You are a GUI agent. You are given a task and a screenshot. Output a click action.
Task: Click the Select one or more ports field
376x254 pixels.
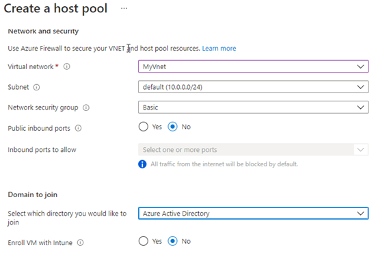point(253,150)
